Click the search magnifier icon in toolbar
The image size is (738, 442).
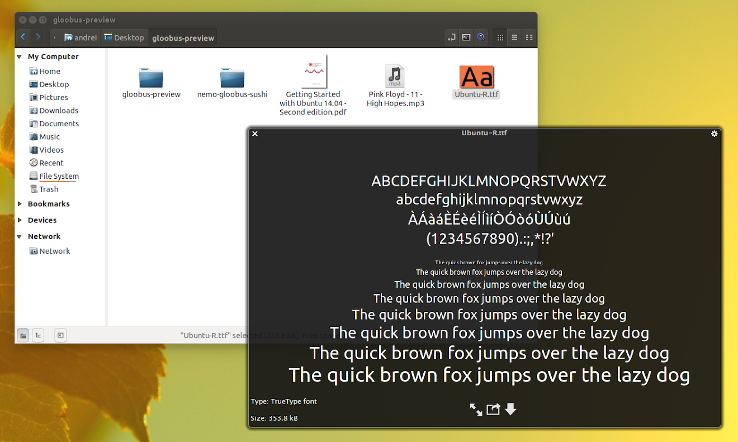[x=481, y=37]
